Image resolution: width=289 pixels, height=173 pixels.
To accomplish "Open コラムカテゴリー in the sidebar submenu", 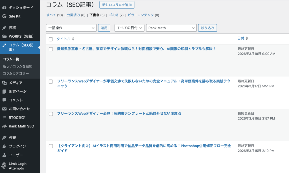I will pyautogui.click(x=16, y=73).
